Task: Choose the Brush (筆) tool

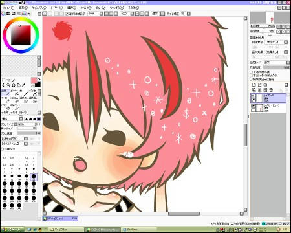Action: pos(24,93)
